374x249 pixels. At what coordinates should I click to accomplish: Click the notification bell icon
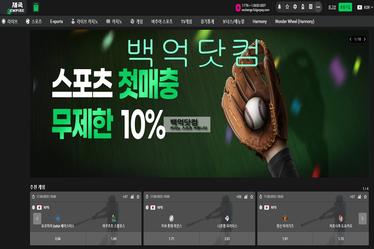point(279,7)
